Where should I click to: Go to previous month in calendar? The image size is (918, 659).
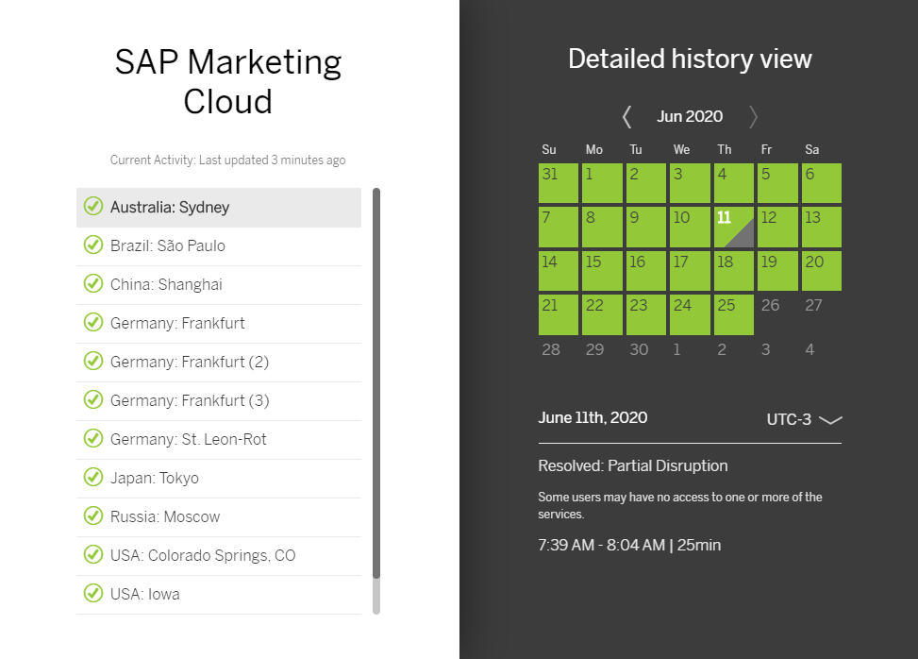pyautogui.click(x=626, y=116)
